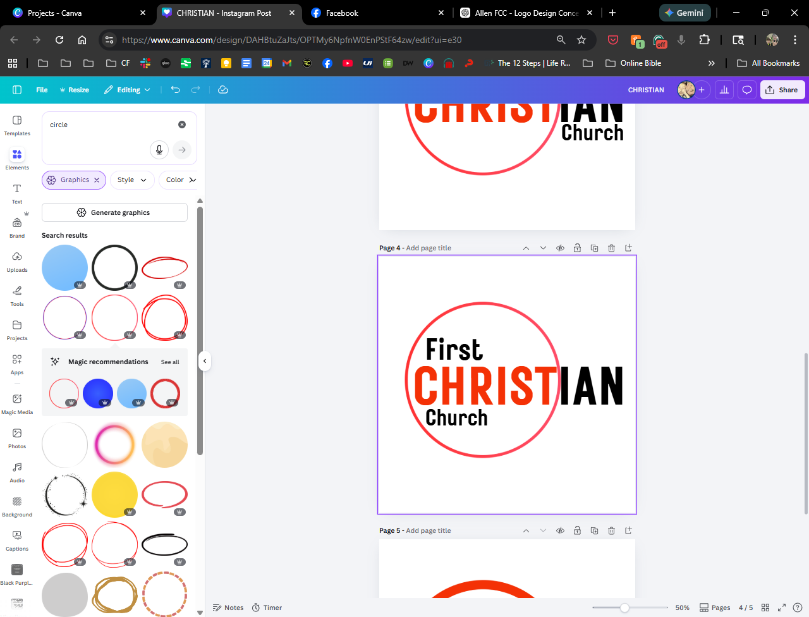
Task: Click the voice search microphone icon
Action: click(x=159, y=150)
